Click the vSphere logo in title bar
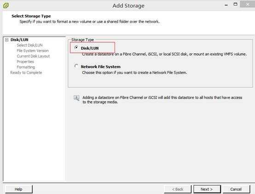 coord(6,6)
